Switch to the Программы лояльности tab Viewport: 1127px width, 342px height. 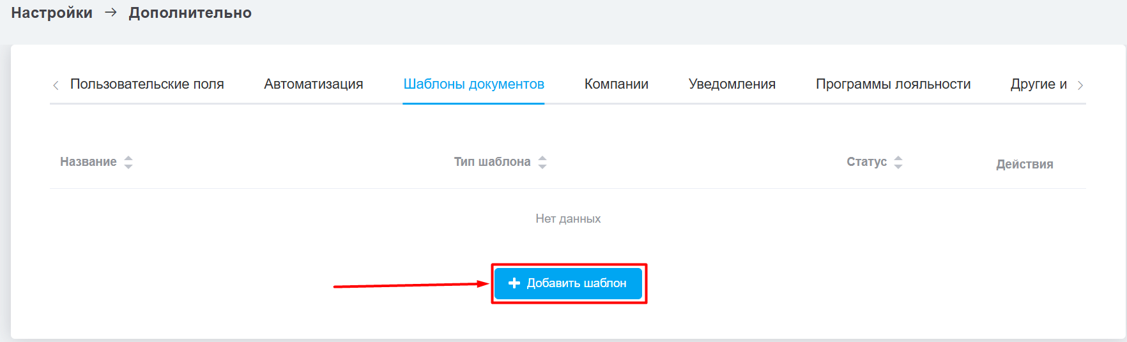pyautogui.click(x=893, y=84)
